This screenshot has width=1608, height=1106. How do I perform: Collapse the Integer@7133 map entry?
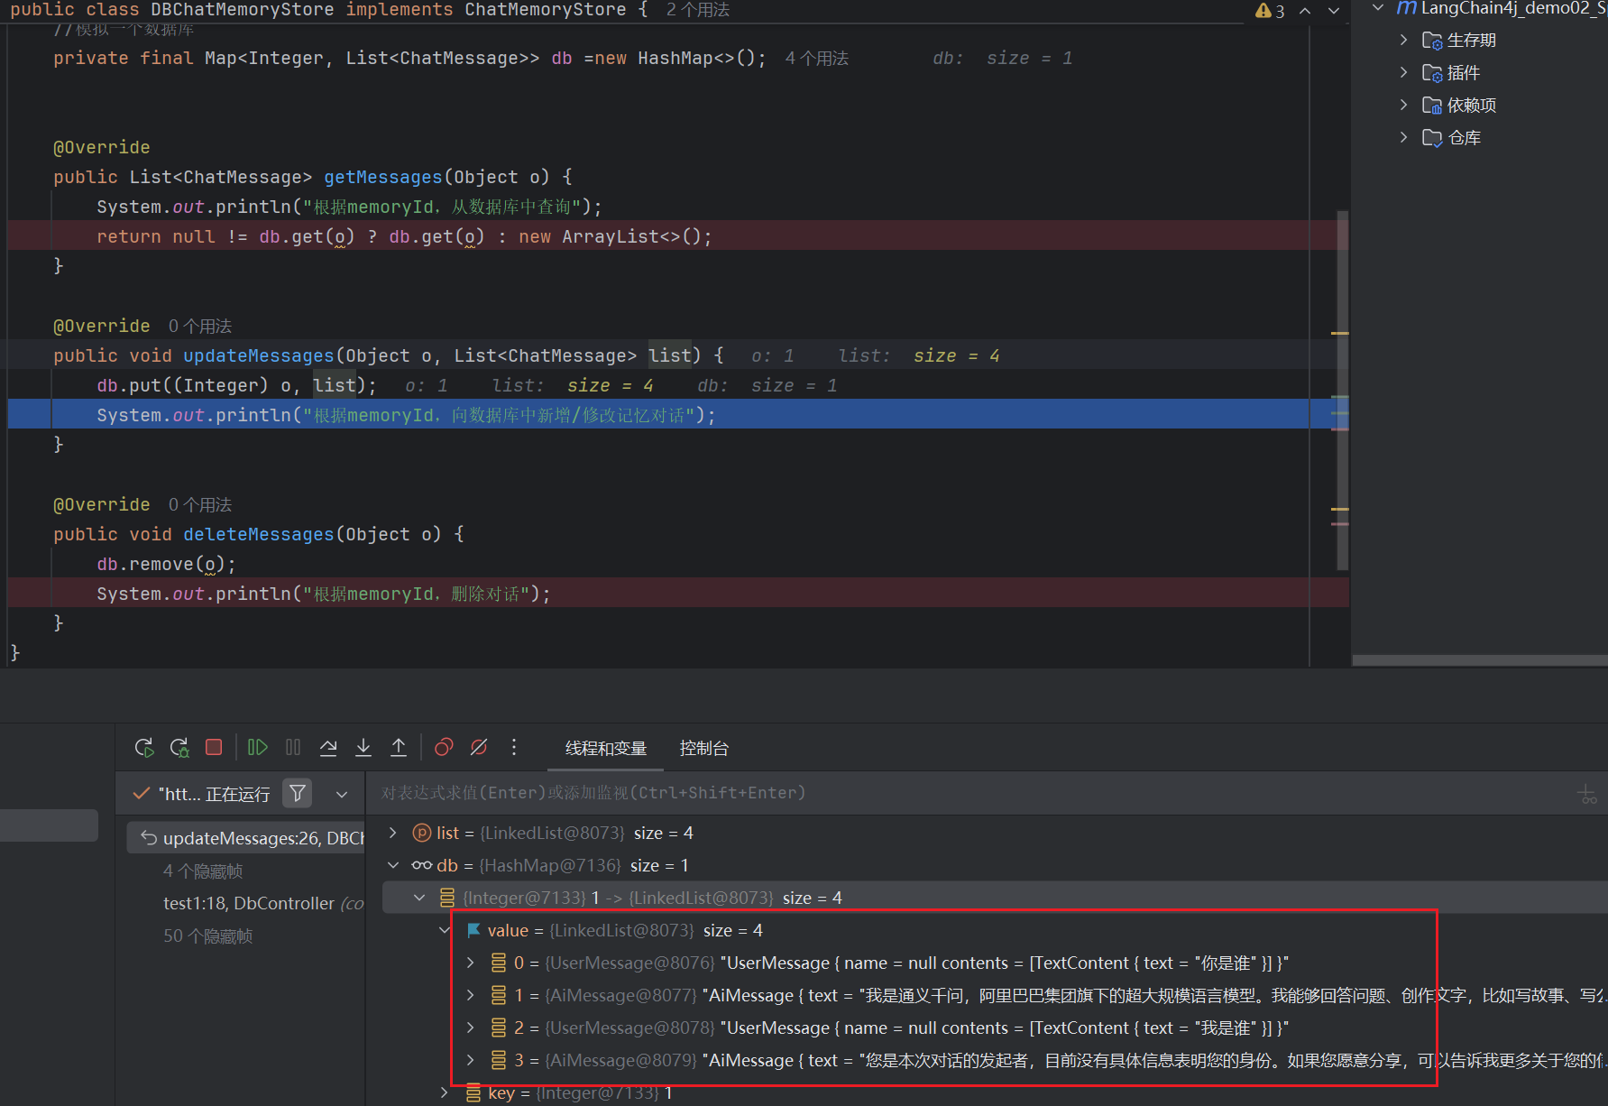(x=419, y=898)
